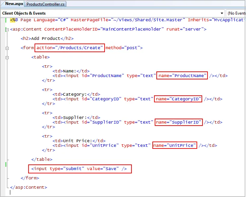Viewport: 246px width, 197px height.
Task: Click the ContentPlaceHolderID attribute
Action: (104, 29)
